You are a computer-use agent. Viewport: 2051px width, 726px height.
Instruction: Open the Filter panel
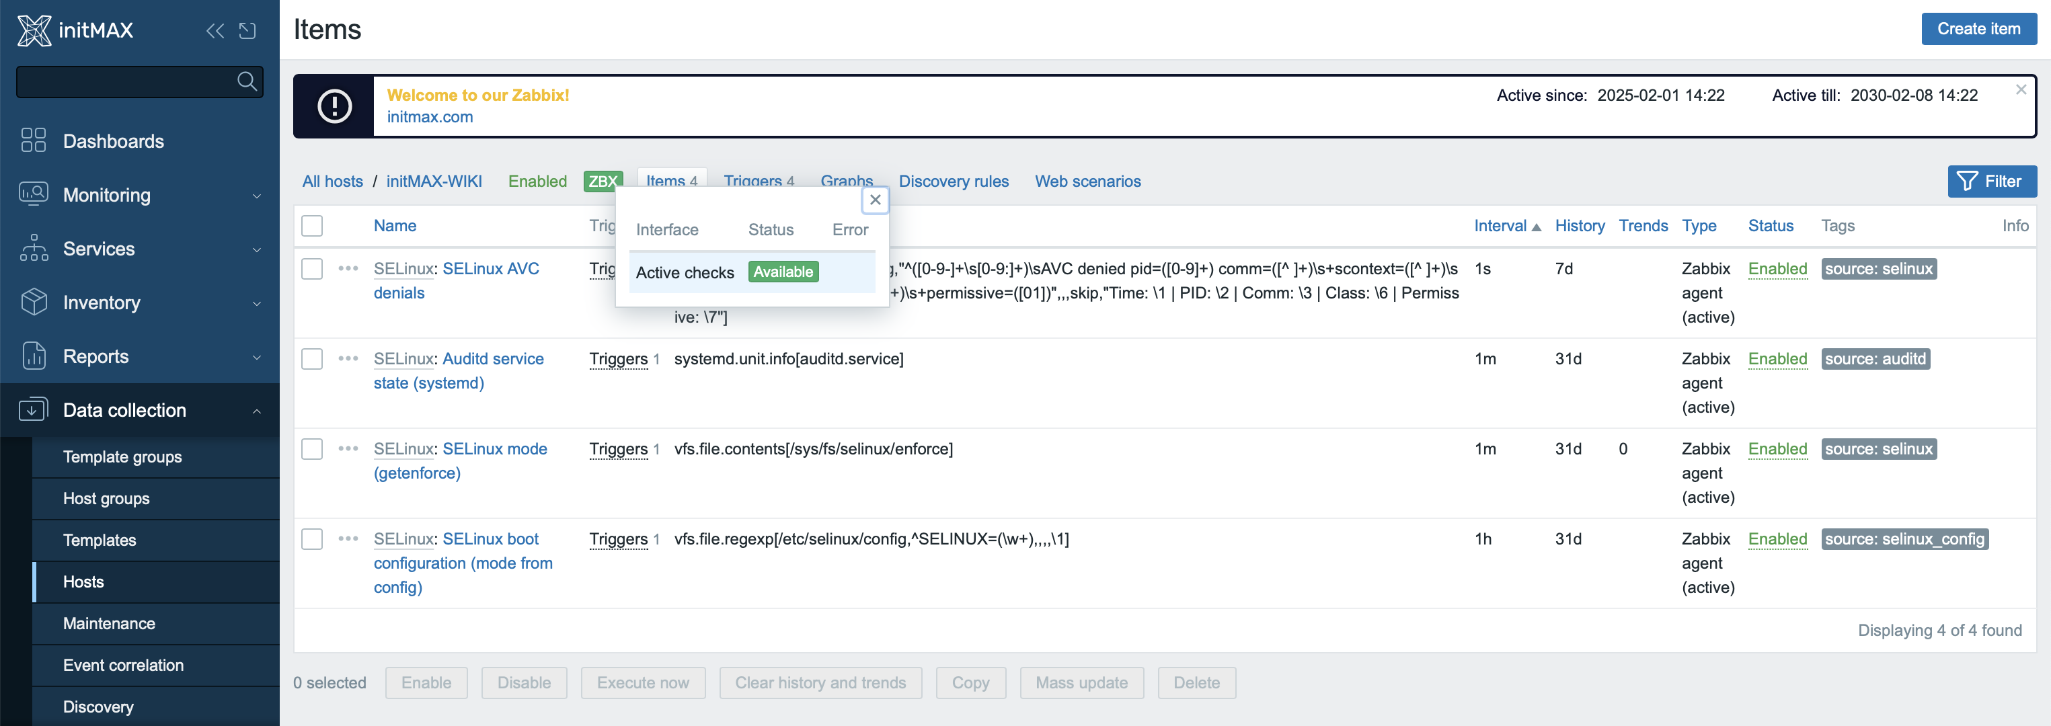pos(1992,182)
